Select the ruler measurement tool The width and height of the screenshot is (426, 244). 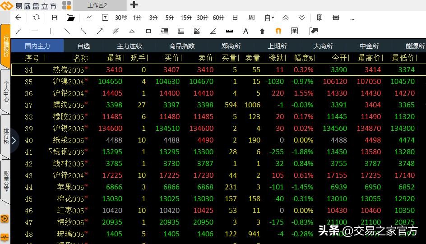(229, 31)
